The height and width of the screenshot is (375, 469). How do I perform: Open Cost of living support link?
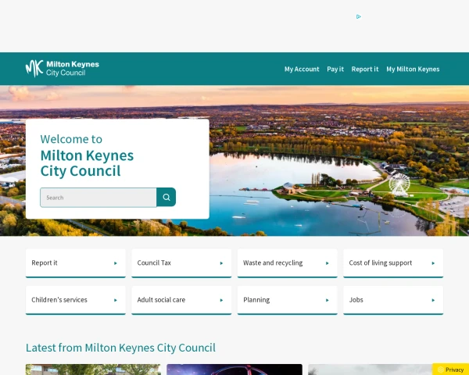point(381,262)
